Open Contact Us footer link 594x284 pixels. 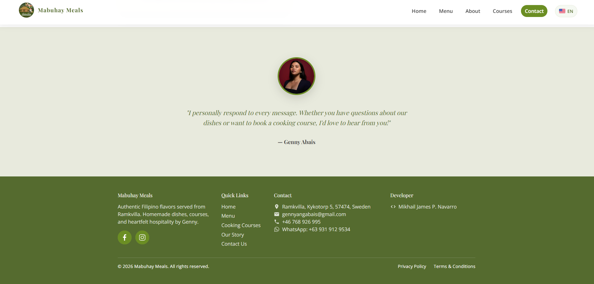pos(234,244)
